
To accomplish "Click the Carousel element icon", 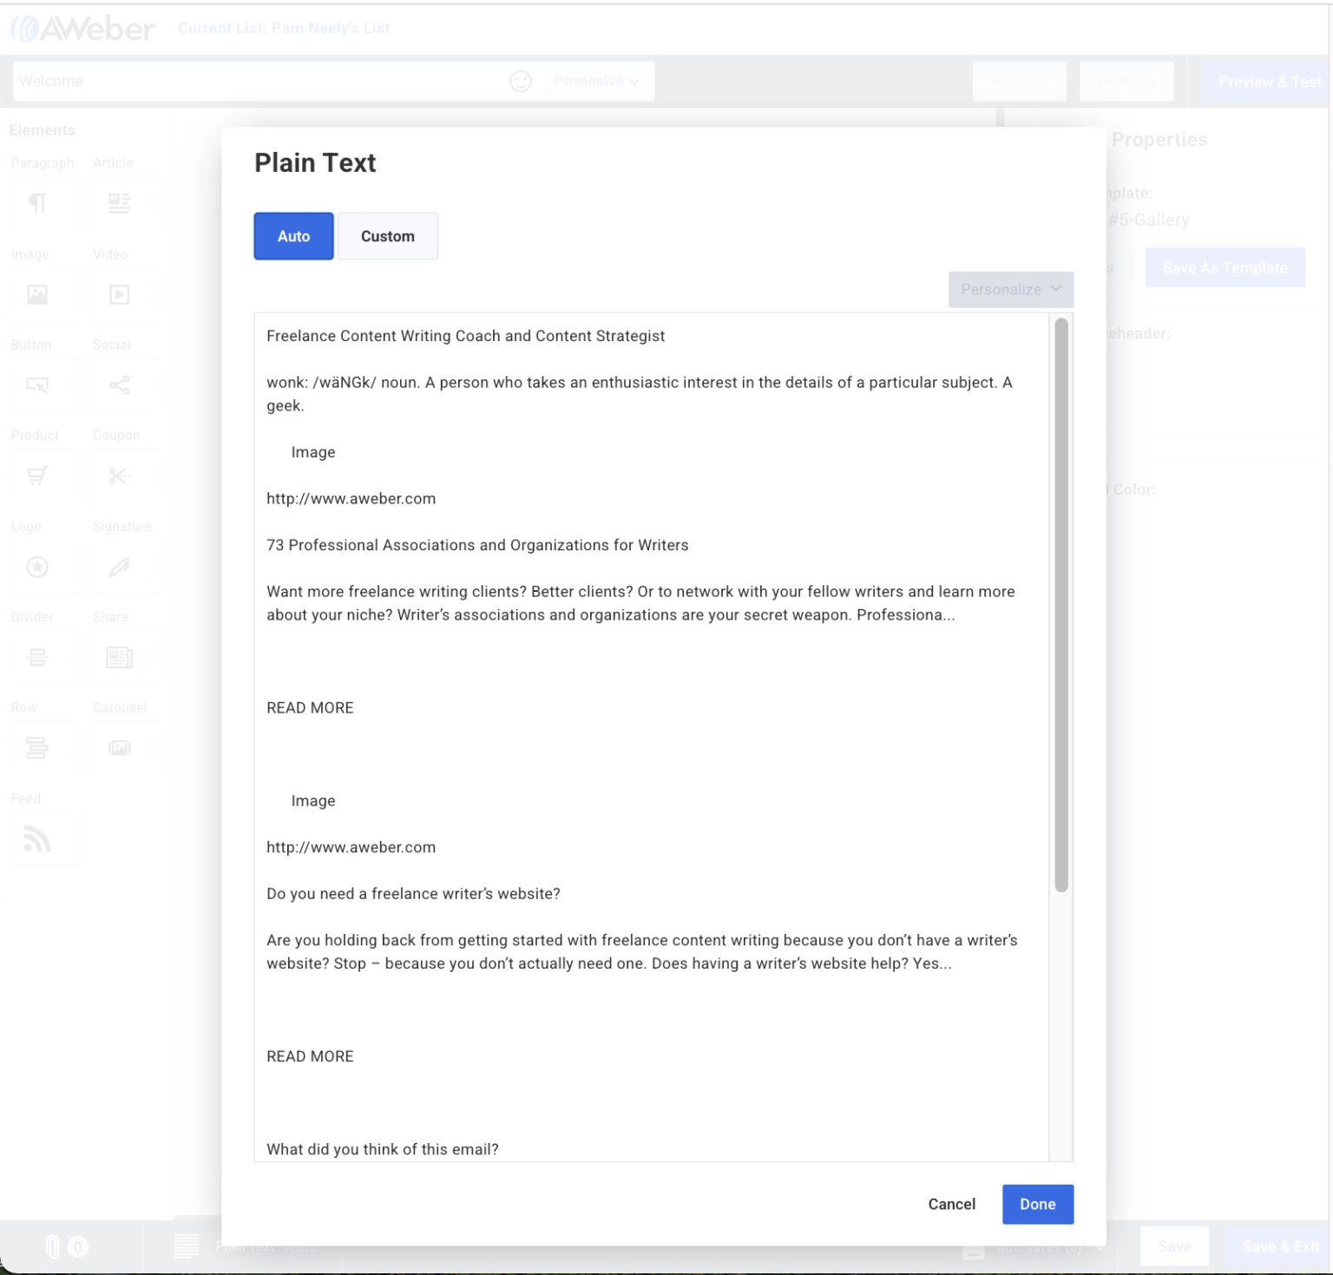I will pos(120,747).
